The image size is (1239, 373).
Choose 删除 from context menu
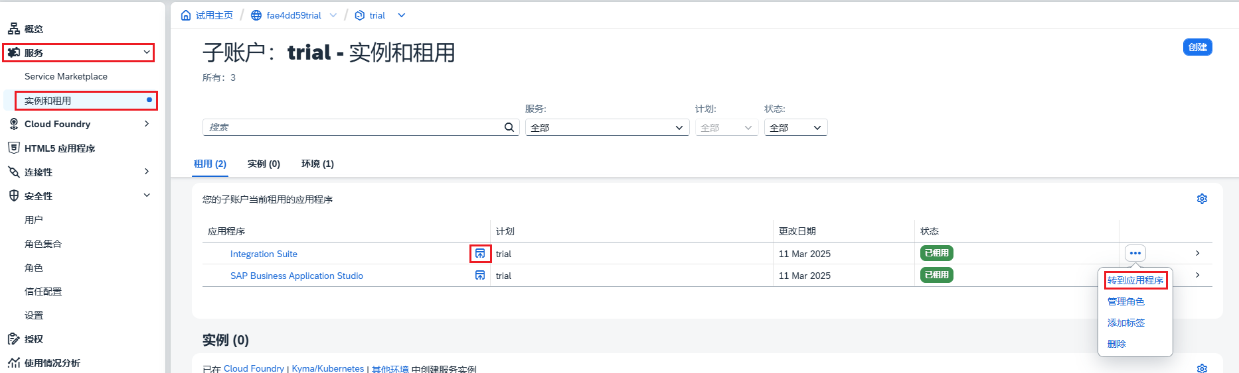1117,344
